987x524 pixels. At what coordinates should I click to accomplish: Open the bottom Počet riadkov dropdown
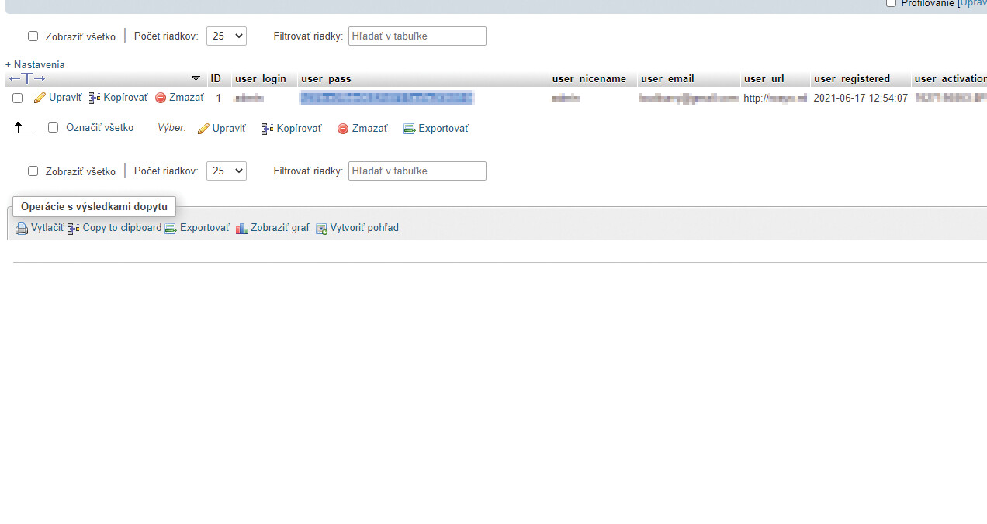(x=226, y=171)
